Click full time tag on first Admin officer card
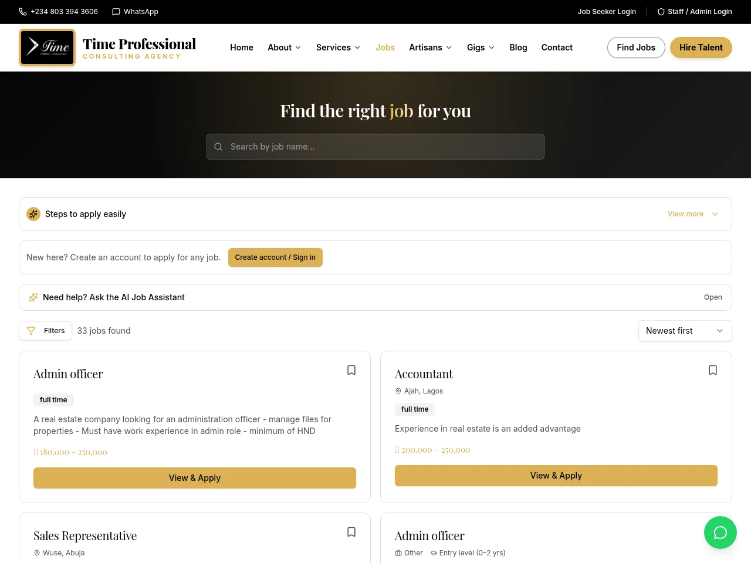This screenshot has width=751, height=563. point(53,400)
